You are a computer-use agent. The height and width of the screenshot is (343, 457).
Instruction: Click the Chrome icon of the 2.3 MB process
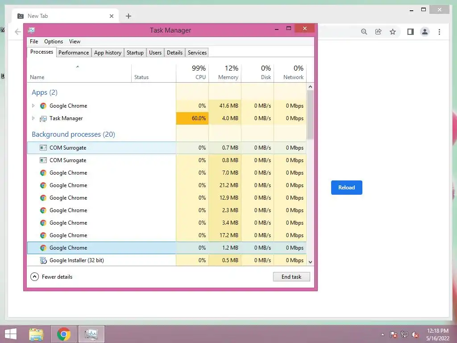tap(43, 211)
